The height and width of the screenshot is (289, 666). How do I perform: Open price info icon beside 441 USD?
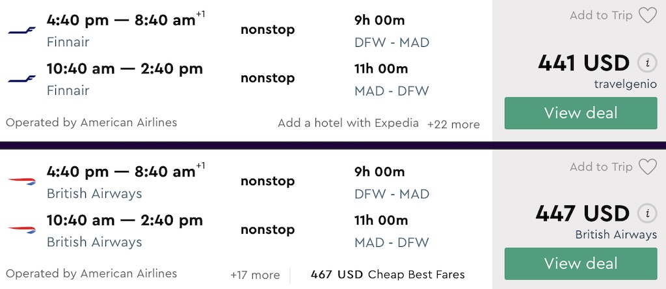(646, 63)
